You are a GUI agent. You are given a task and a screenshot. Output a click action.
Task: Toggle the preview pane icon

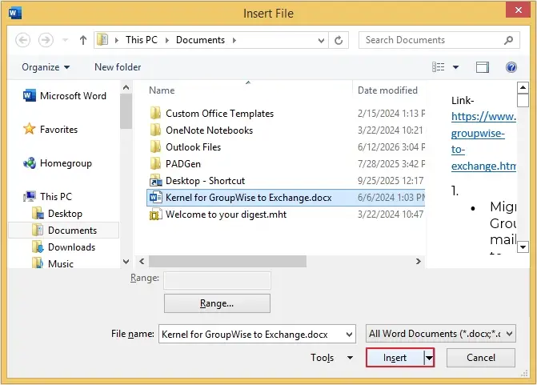(x=483, y=67)
